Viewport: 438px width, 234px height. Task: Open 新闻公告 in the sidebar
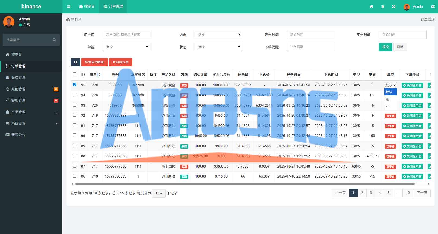coord(31,135)
